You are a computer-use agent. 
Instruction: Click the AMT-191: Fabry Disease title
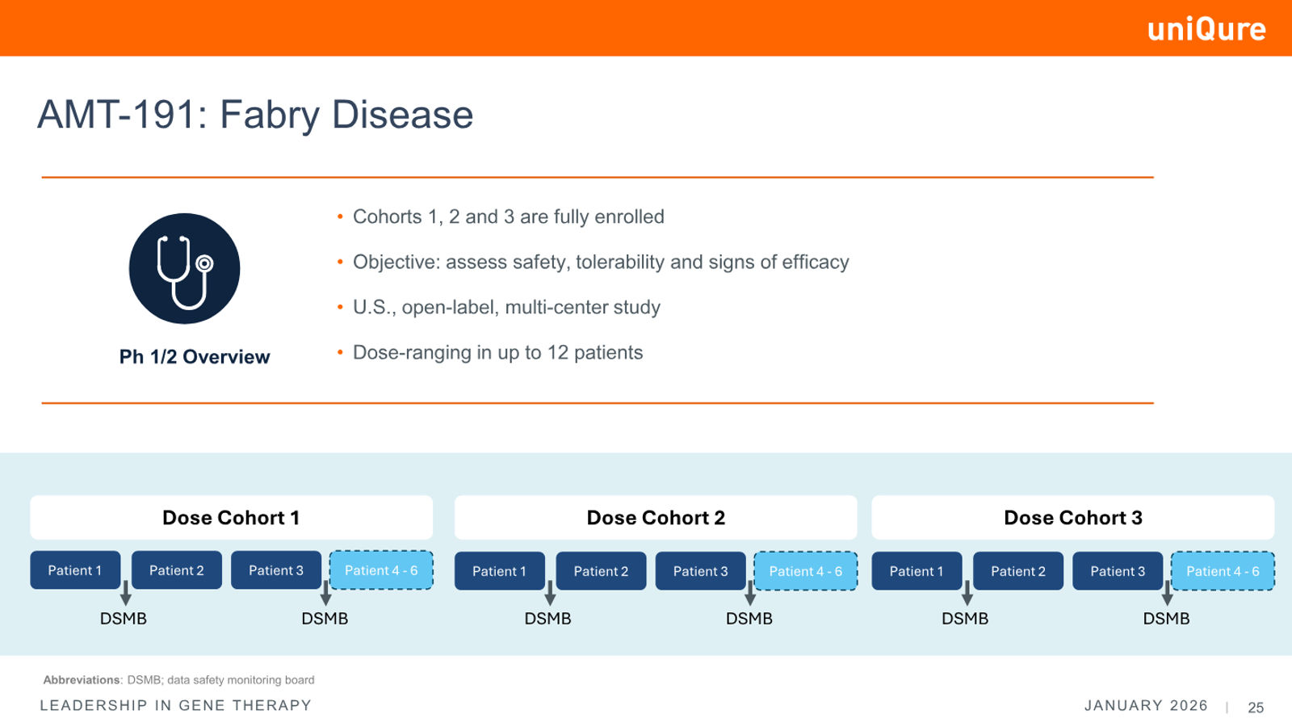tap(255, 115)
